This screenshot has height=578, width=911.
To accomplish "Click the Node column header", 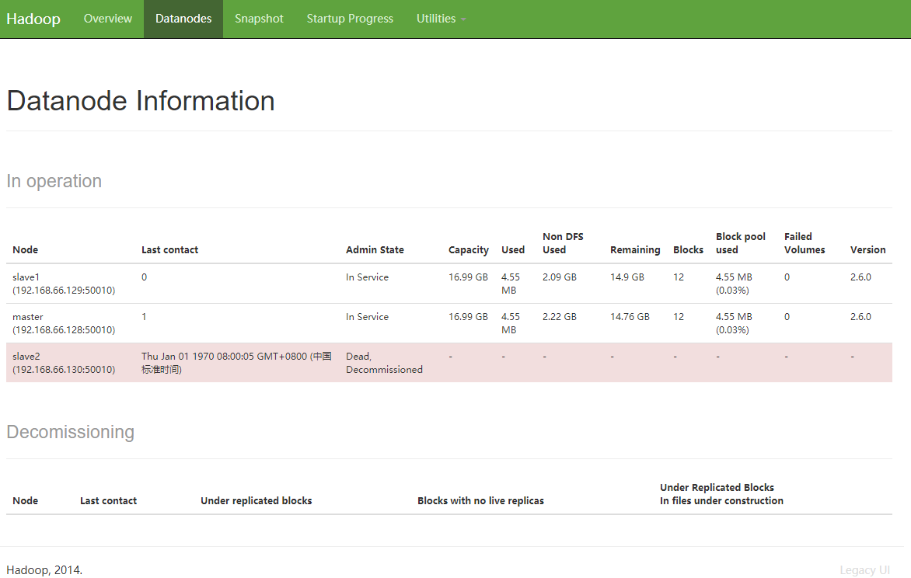I will pos(26,250).
